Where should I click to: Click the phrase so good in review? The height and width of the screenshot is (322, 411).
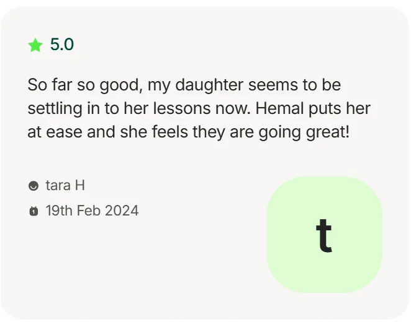108,85
